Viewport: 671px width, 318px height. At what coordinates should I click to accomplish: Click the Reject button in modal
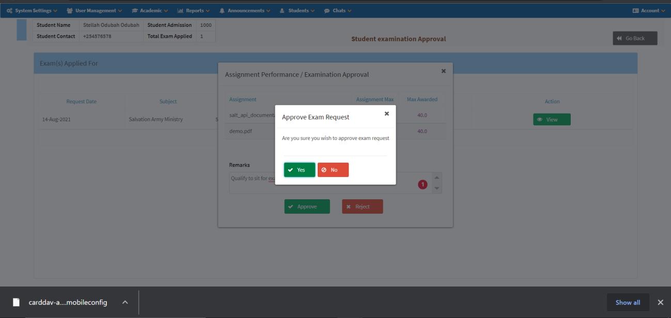(362, 206)
